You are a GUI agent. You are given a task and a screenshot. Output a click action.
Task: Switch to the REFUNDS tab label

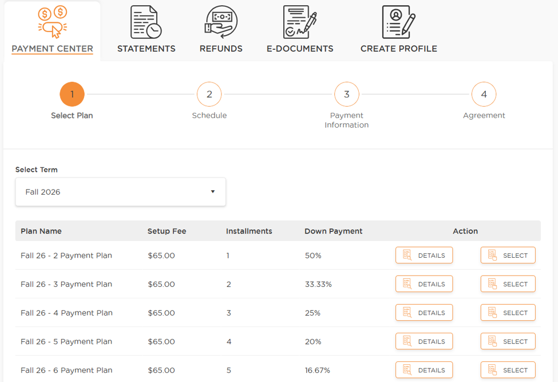[221, 49]
